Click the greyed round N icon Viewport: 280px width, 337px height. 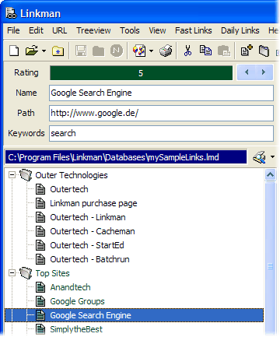click(117, 51)
